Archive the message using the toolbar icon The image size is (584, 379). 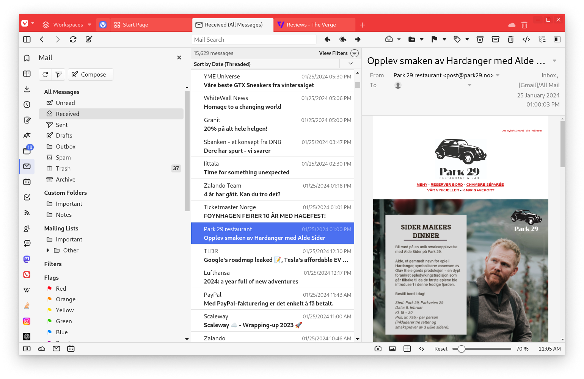tap(495, 39)
